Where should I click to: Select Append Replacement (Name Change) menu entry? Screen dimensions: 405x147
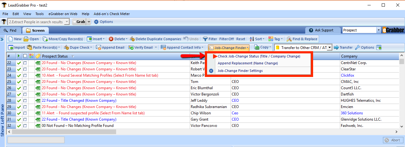pyautogui.click(x=248, y=63)
